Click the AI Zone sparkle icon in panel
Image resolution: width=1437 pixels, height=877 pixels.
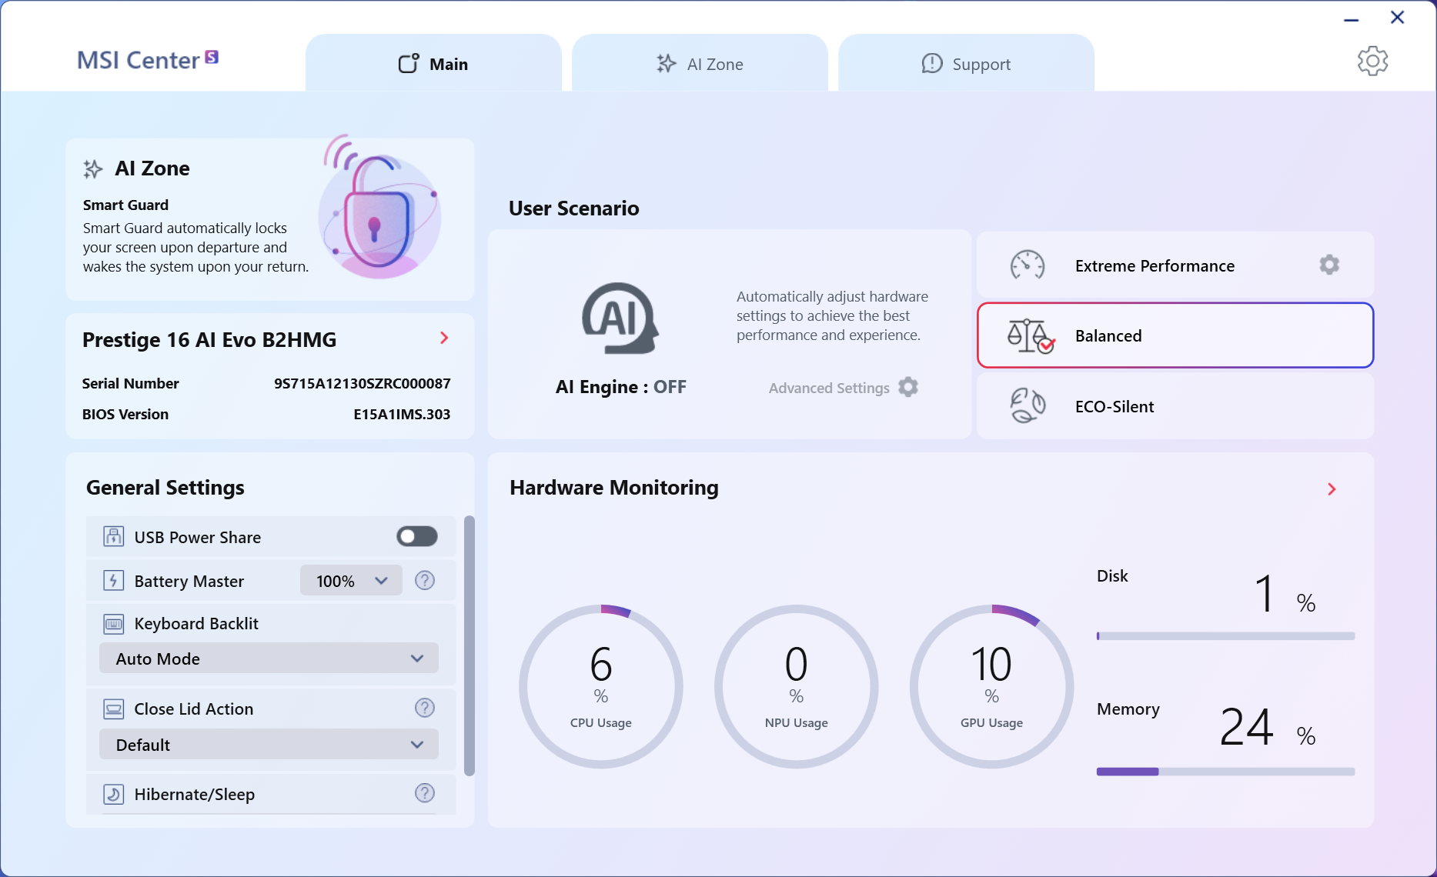(x=93, y=169)
